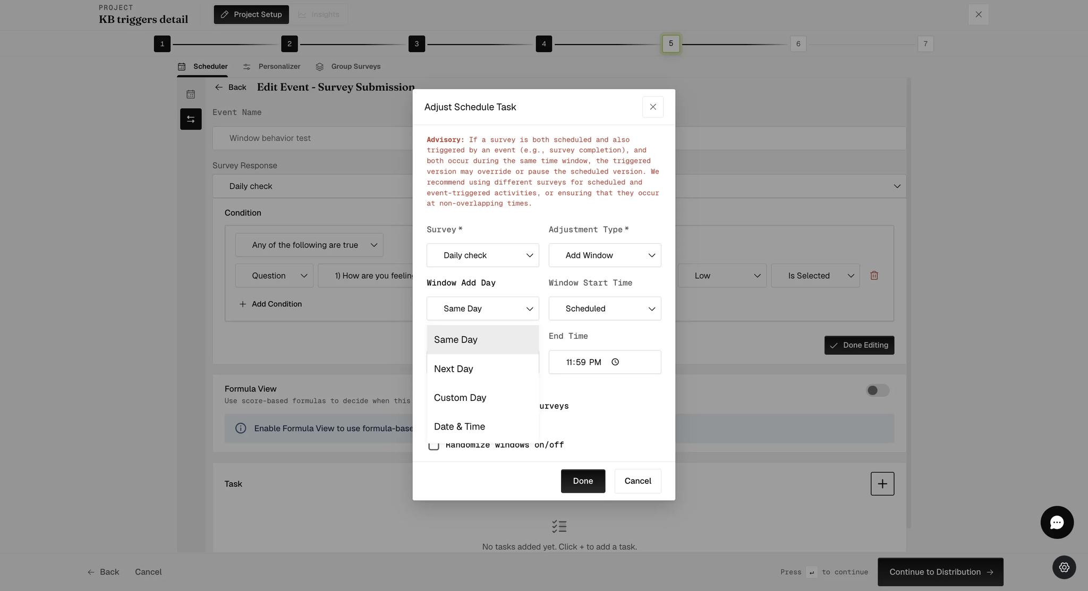Open Window Start Time Scheduled dropdown
Screen dimensions: 1088x591
605,309
